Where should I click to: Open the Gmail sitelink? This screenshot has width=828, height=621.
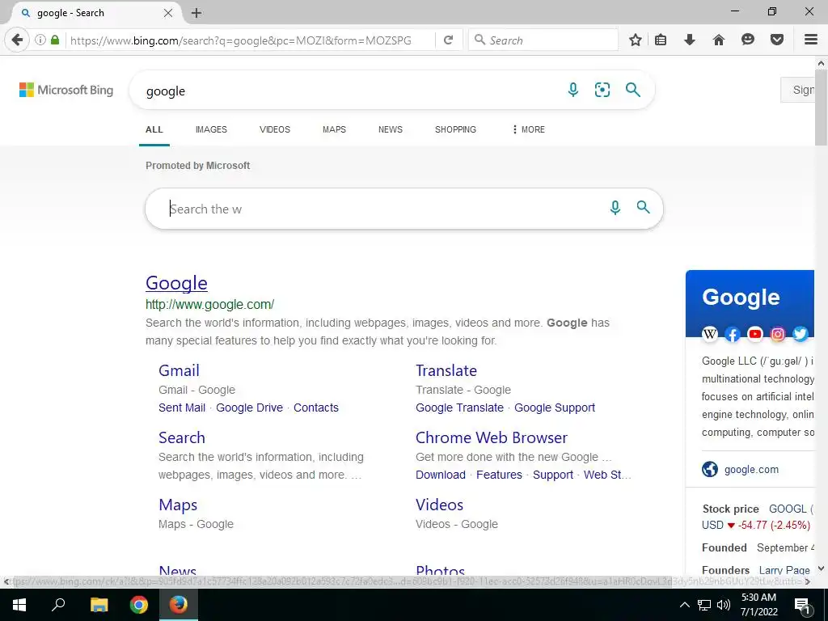pyautogui.click(x=179, y=370)
